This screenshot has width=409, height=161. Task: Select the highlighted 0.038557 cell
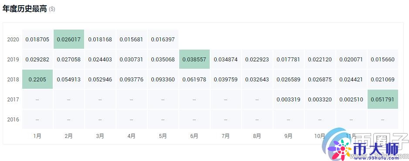pyautogui.click(x=194, y=60)
